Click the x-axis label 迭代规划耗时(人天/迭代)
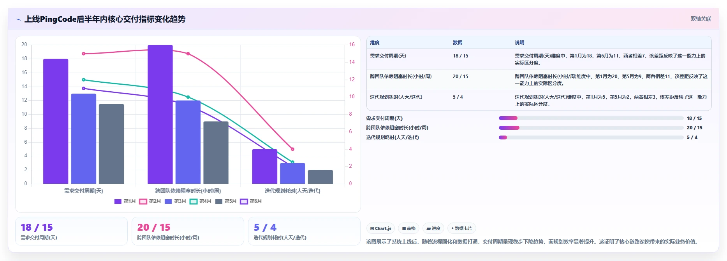 coord(292,191)
